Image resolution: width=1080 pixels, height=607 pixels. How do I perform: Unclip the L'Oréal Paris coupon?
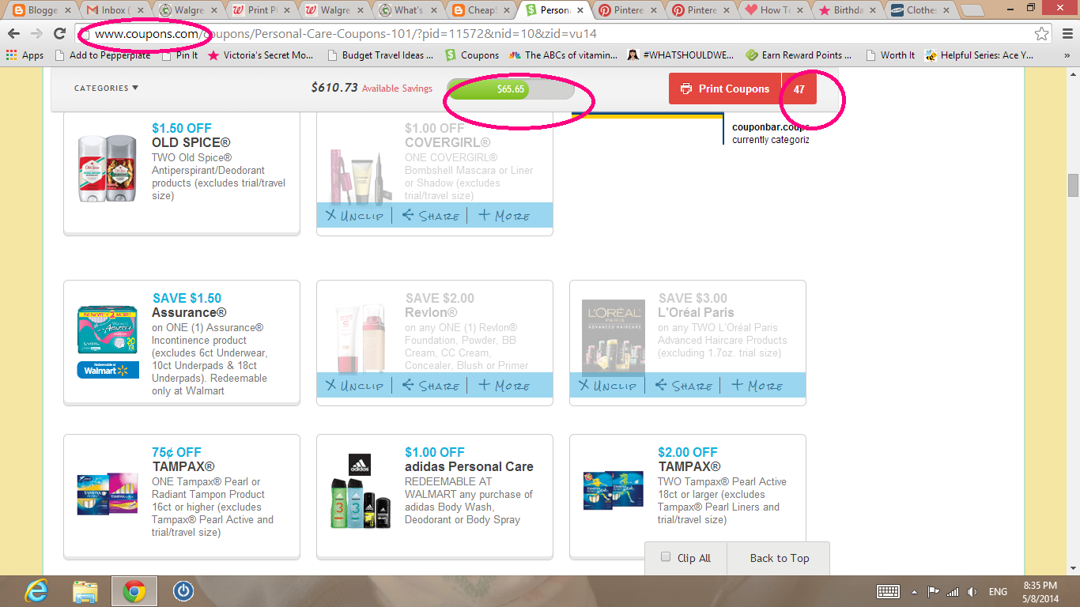point(606,386)
